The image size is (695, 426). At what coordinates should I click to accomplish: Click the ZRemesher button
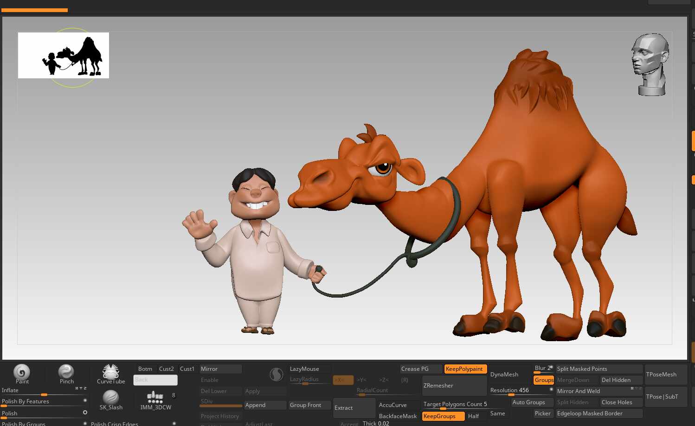[x=454, y=386]
